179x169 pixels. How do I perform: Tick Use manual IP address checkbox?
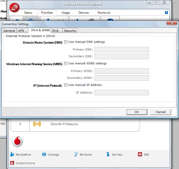[66, 85]
